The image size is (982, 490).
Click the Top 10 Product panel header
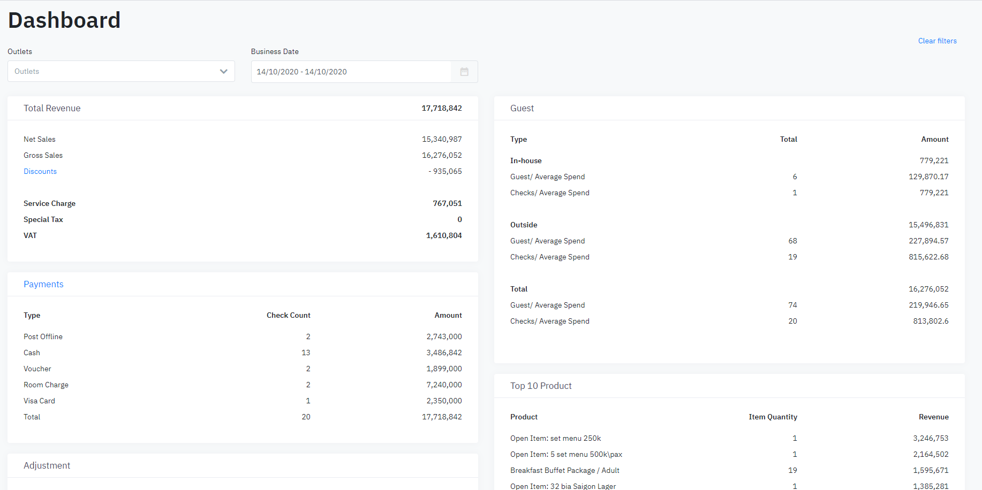[541, 386]
